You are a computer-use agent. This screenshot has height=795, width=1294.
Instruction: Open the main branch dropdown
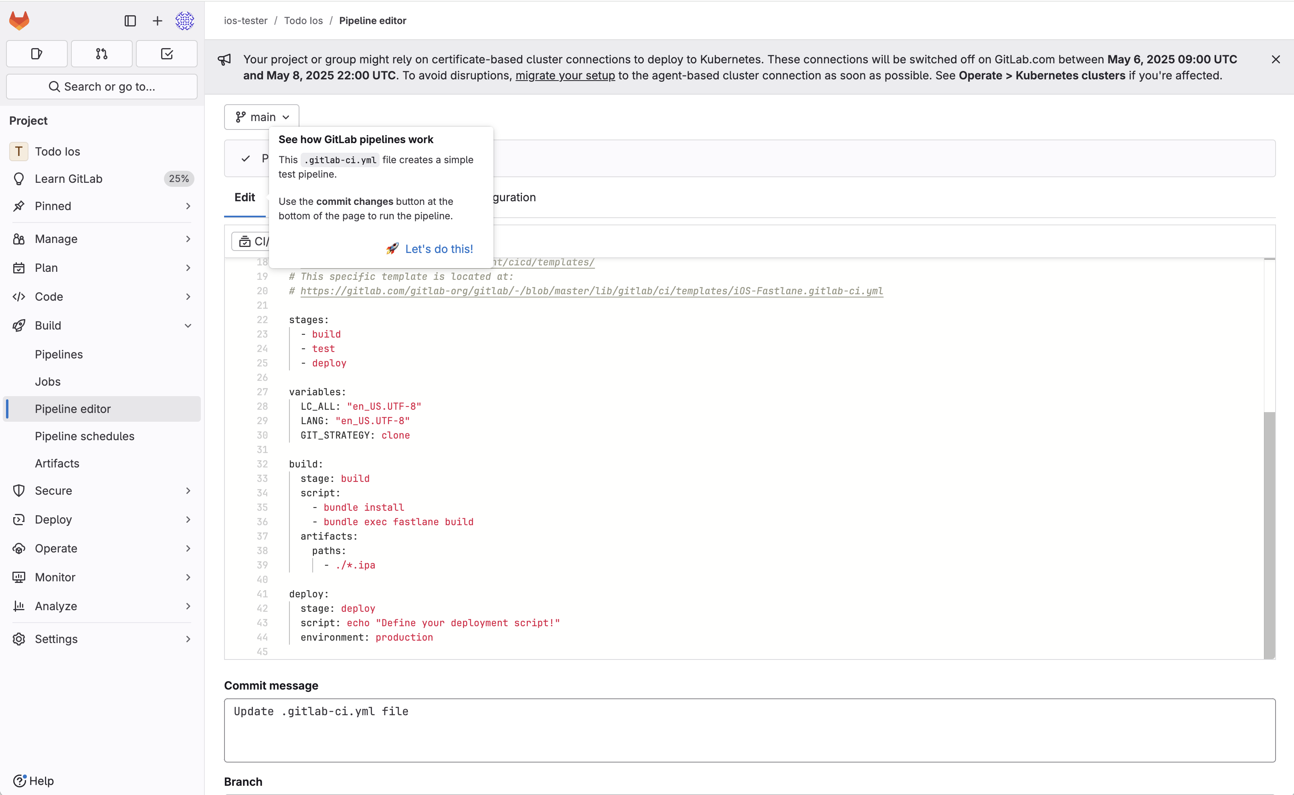(262, 117)
